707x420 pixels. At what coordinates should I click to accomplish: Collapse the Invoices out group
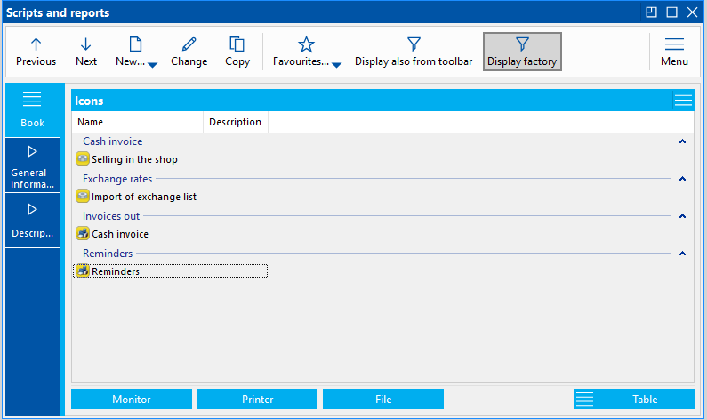click(682, 216)
